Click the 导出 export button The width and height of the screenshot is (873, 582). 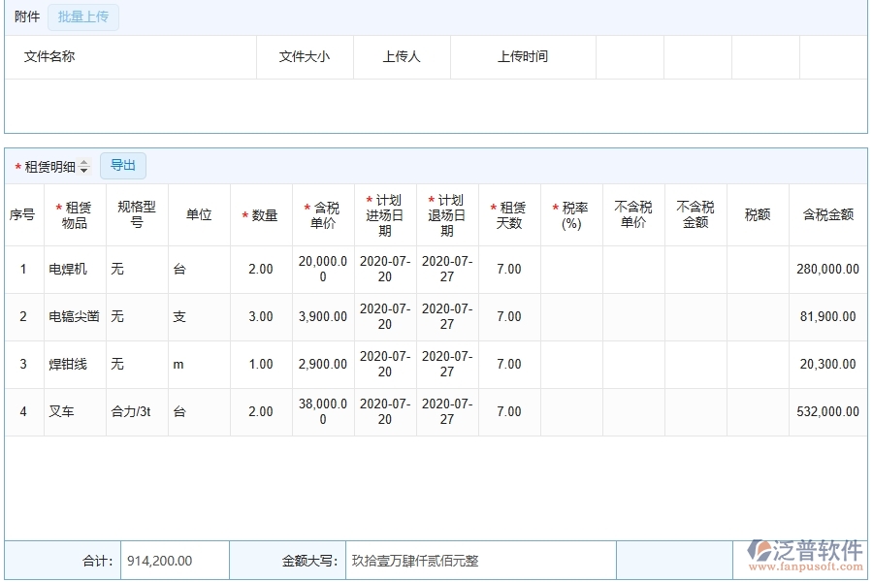123,165
